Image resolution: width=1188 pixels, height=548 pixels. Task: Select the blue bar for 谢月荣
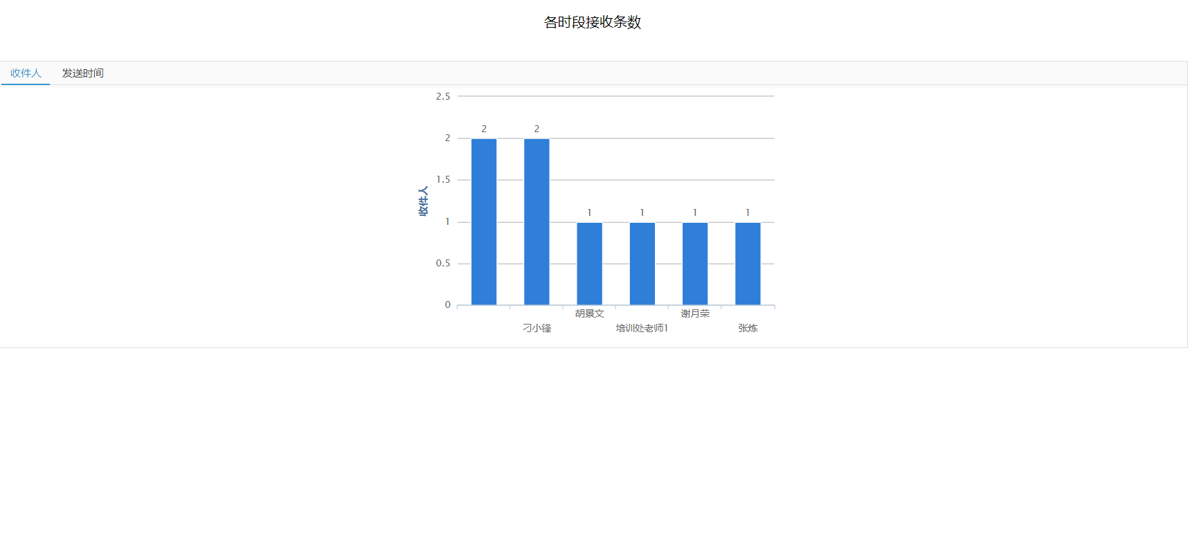(x=695, y=264)
